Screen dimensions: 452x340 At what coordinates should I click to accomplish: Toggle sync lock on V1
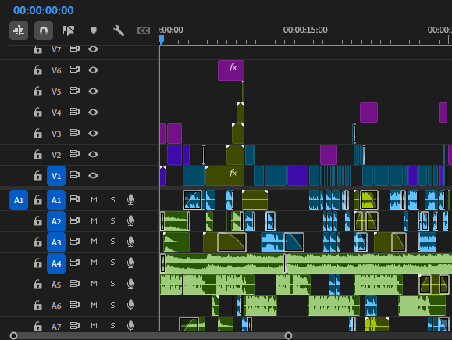click(75, 175)
